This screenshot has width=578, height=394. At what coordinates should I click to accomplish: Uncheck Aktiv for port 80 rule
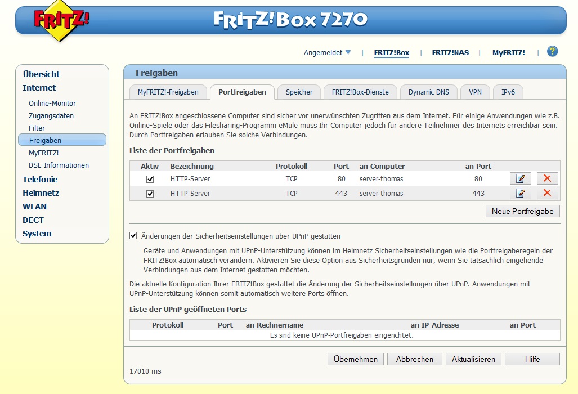click(150, 179)
